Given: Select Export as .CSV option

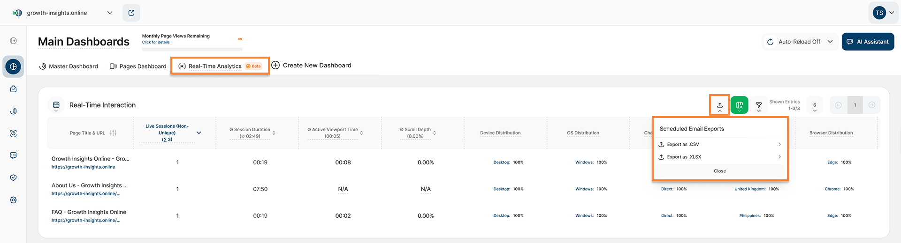Looking at the screenshot, I should (720, 144).
